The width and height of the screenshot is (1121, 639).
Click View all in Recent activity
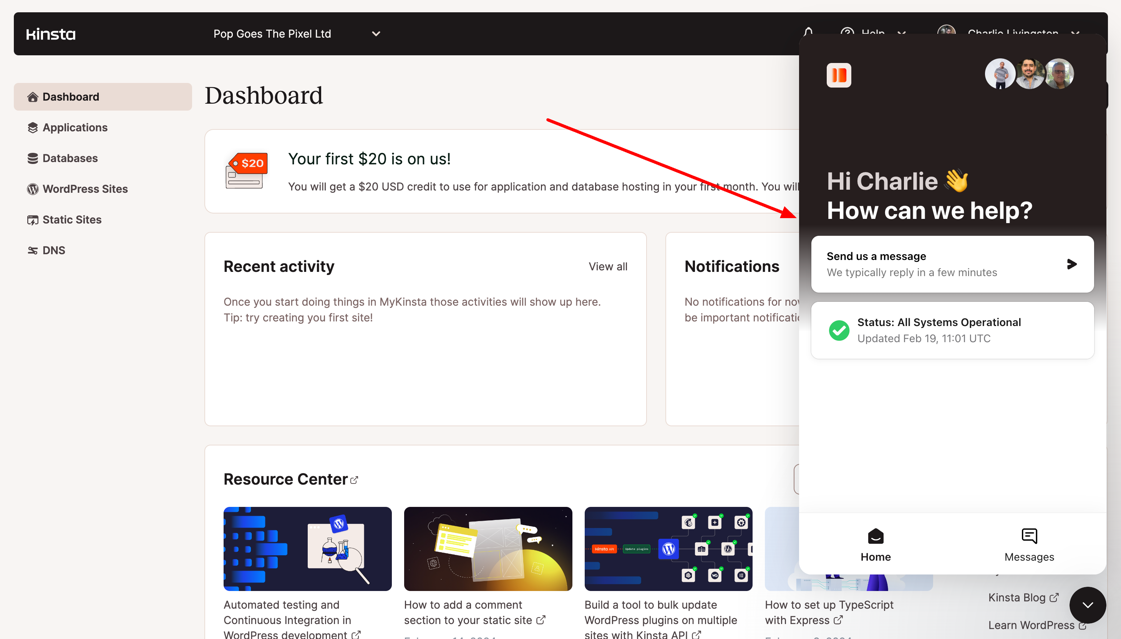click(608, 267)
